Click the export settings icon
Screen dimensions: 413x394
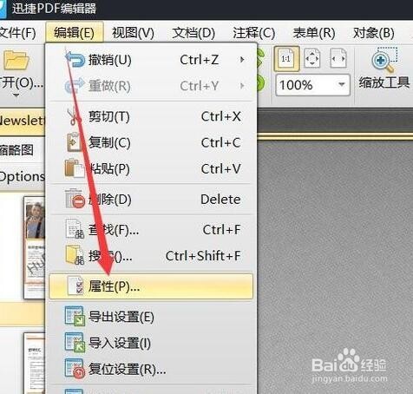pyautogui.click(x=75, y=317)
